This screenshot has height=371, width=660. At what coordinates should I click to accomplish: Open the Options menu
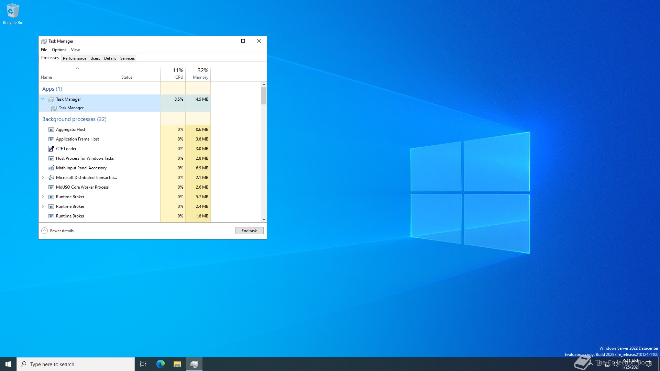tap(59, 50)
